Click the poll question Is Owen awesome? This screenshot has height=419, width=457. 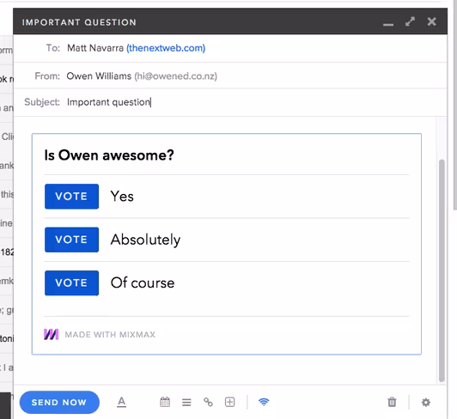click(109, 155)
